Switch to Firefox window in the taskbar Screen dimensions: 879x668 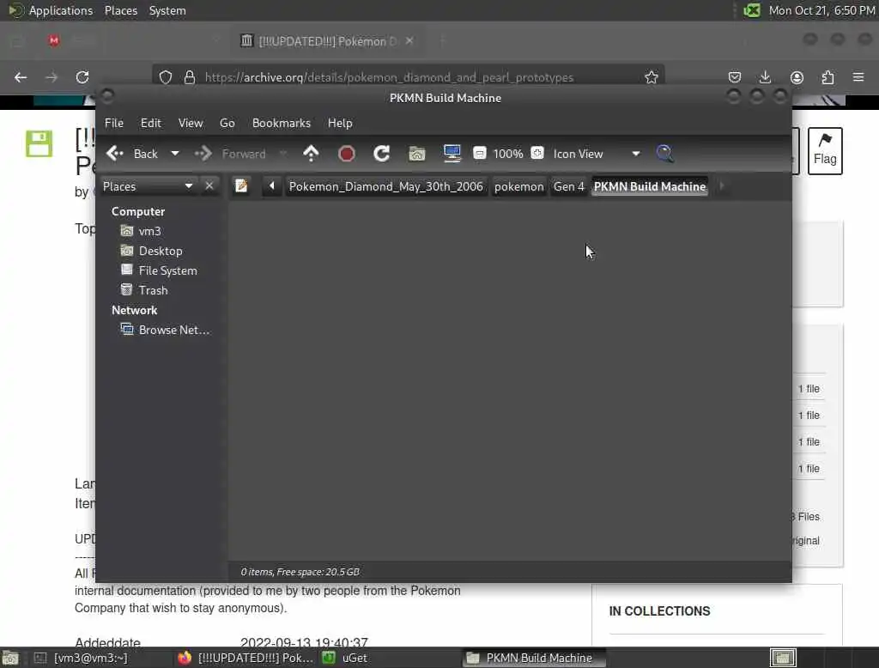pyautogui.click(x=245, y=658)
